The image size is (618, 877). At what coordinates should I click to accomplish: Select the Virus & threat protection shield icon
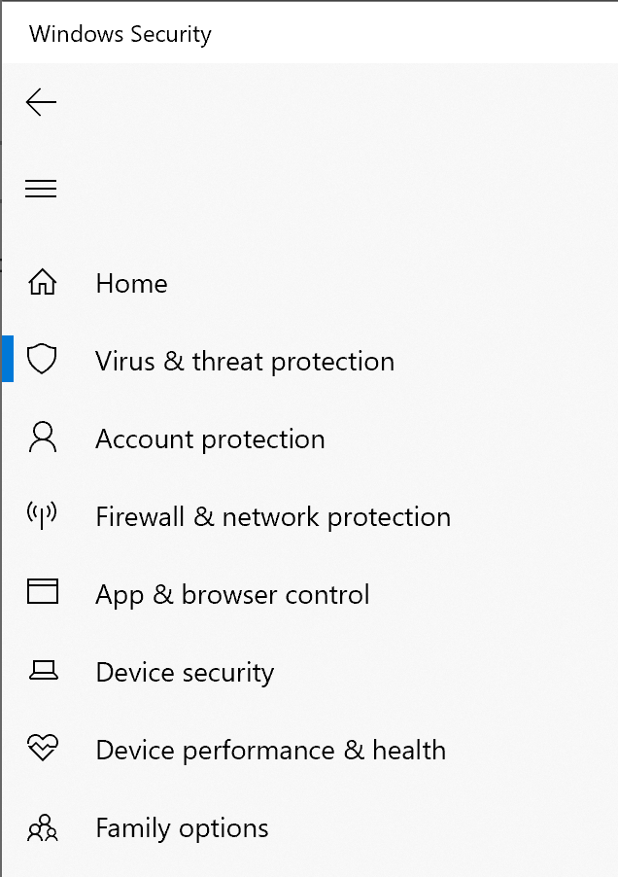[x=41, y=359]
